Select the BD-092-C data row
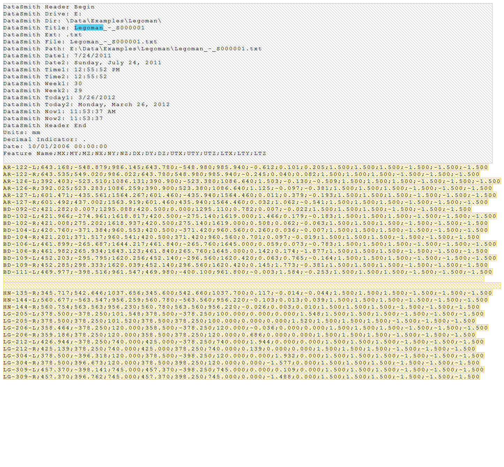Viewport: 504px width, 467px height. [x=237, y=209]
